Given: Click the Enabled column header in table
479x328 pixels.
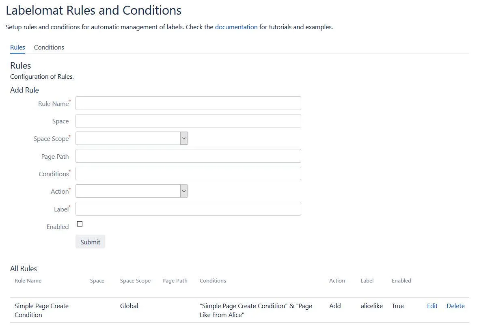Looking at the screenshot, I should [401, 281].
